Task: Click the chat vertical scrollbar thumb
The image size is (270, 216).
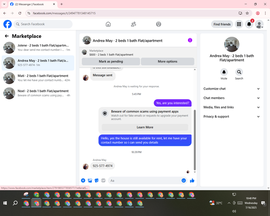Action: (194, 140)
